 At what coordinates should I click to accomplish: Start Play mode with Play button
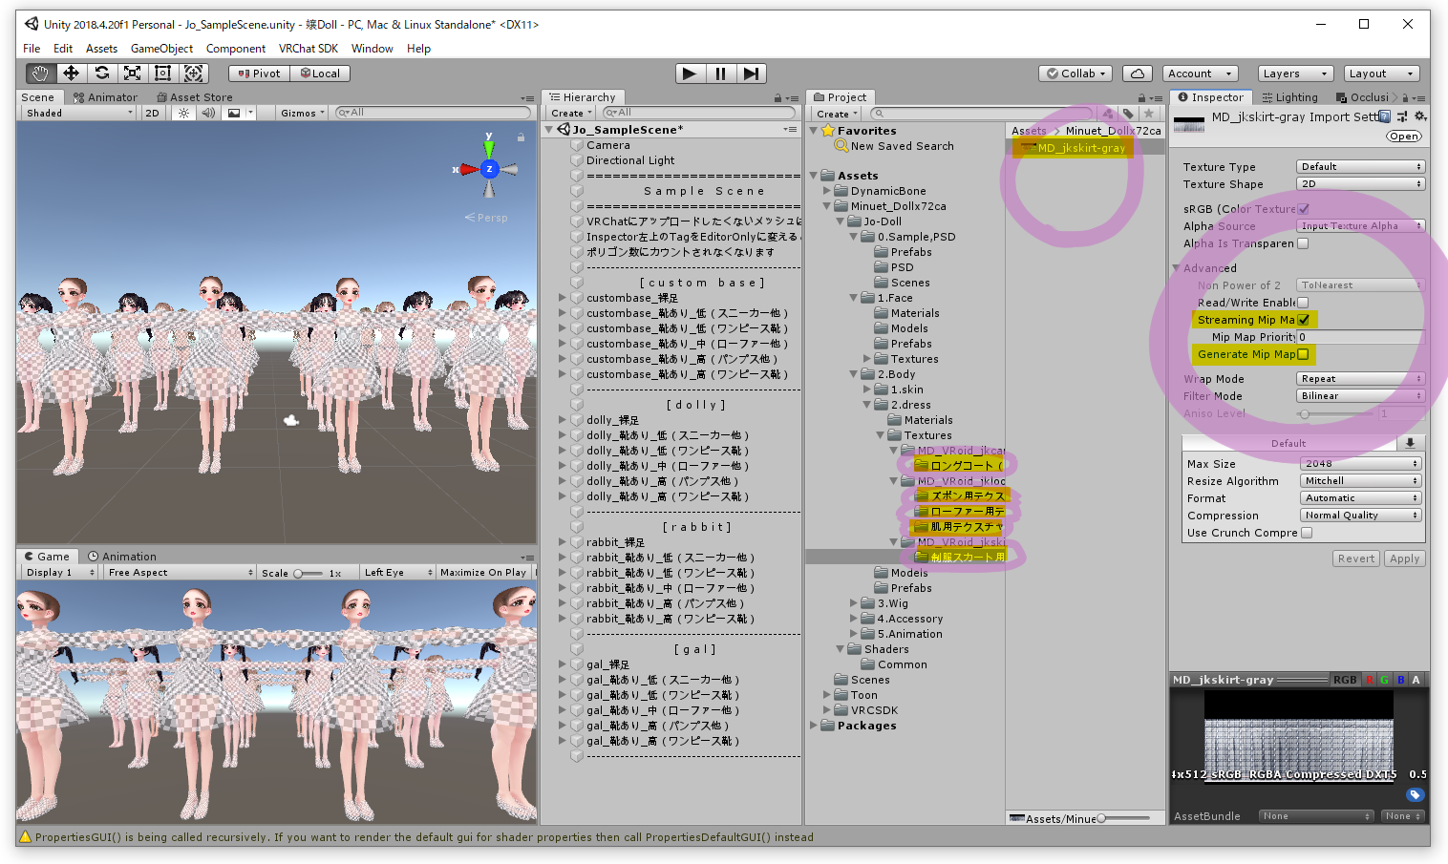tap(690, 74)
